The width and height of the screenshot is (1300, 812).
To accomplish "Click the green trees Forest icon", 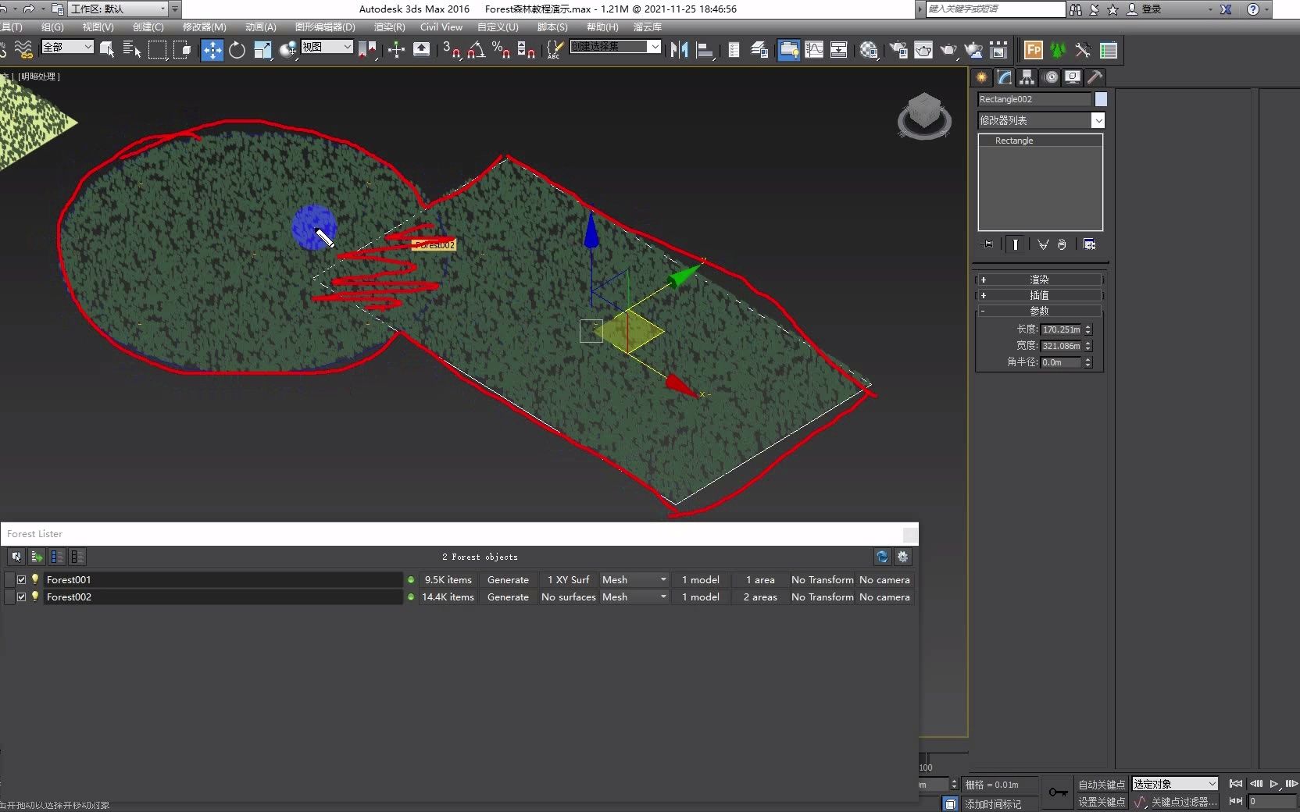I will [x=1058, y=51].
